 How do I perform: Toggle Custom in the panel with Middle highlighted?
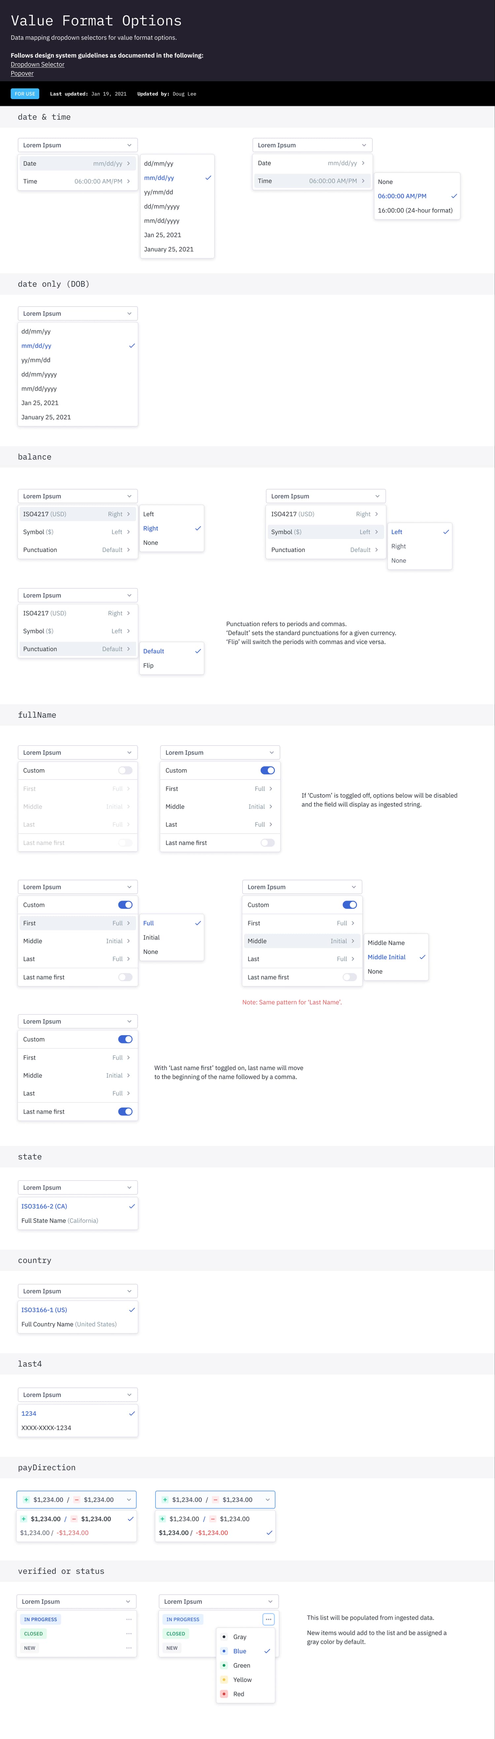pos(350,905)
